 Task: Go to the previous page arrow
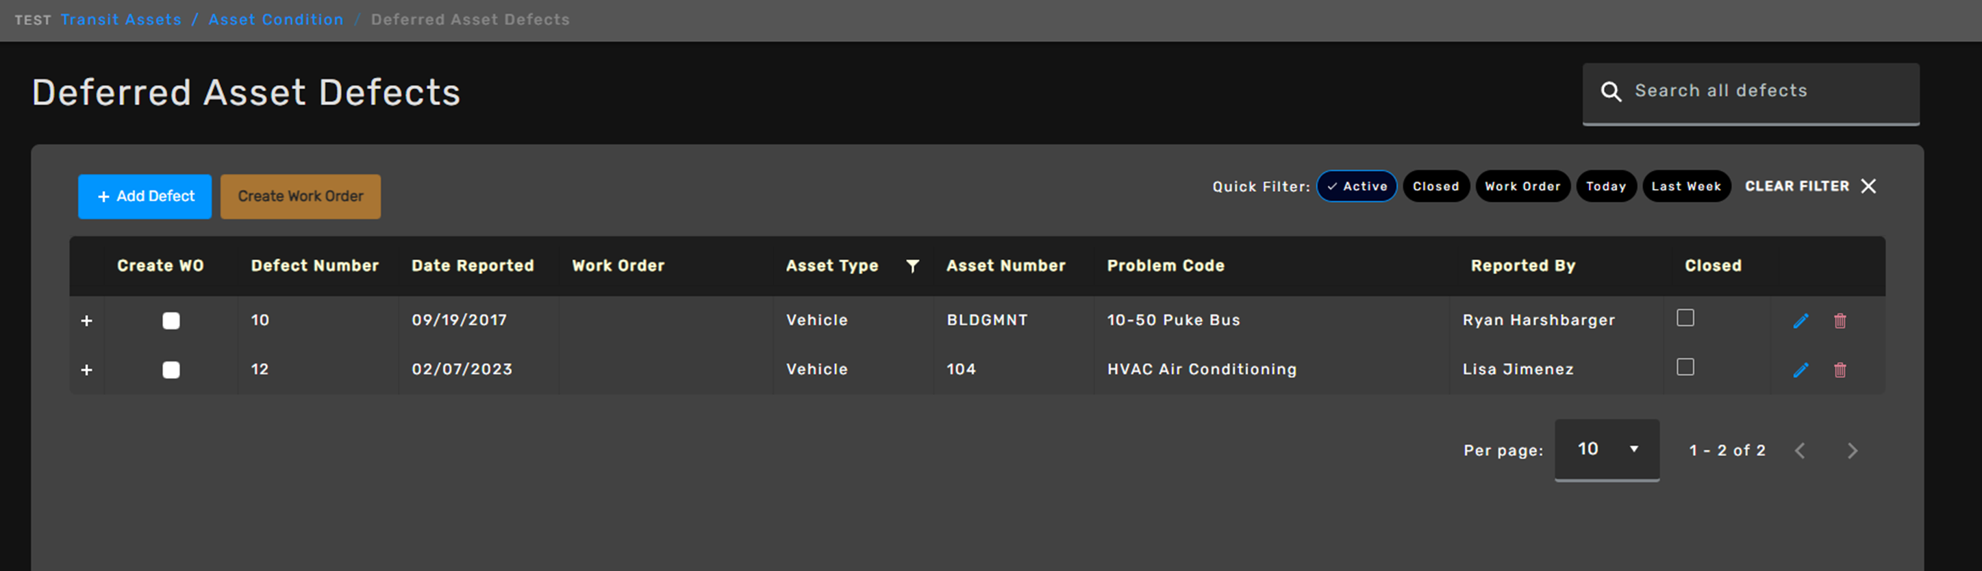[1800, 451]
